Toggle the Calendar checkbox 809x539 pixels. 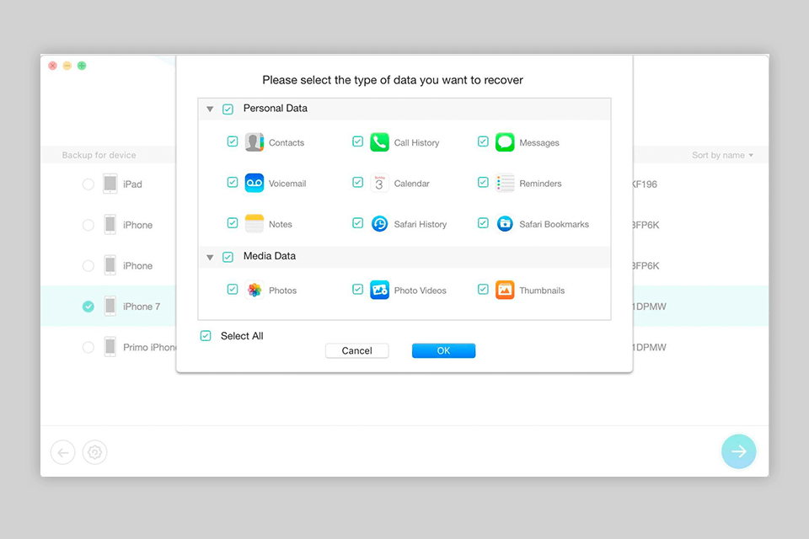tap(357, 182)
